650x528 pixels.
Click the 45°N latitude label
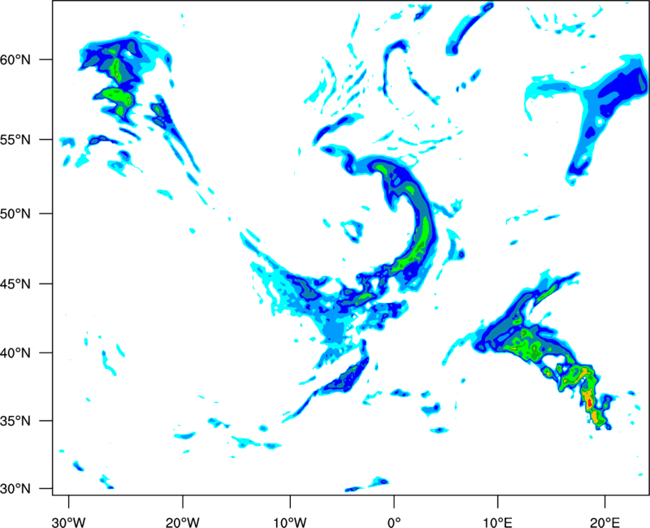click(x=15, y=283)
